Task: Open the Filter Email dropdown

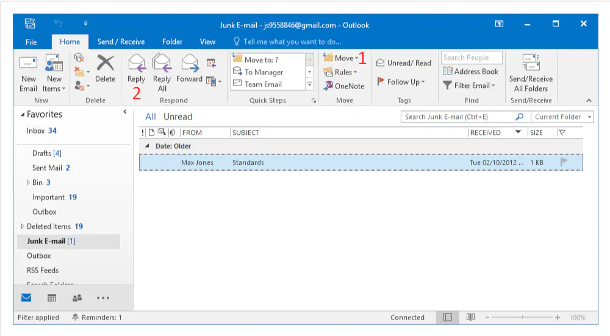Action: (x=469, y=85)
